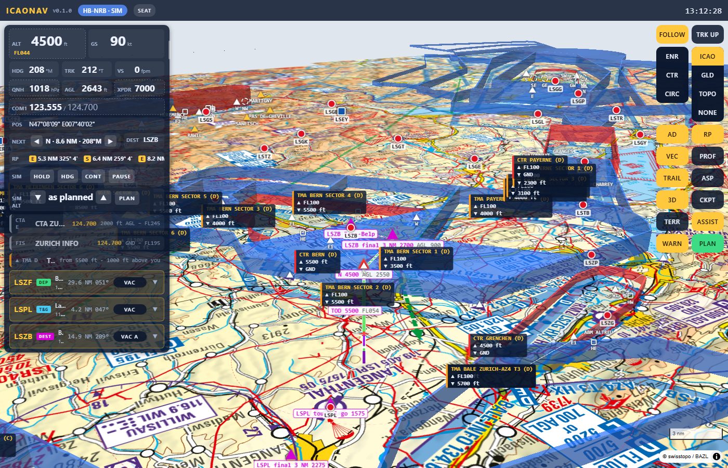Open the info icon beside swisstopo attribution

(716, 457)
